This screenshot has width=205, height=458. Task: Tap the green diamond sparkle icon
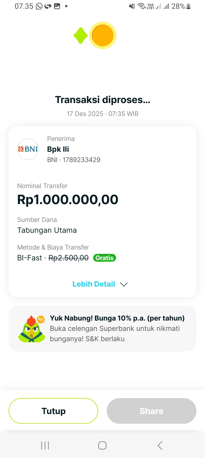pyautogui.click(x=80, y=35)
